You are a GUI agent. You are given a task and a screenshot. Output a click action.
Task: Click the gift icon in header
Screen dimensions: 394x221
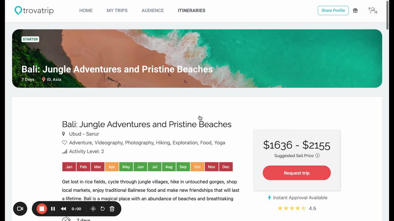point(355,10)
